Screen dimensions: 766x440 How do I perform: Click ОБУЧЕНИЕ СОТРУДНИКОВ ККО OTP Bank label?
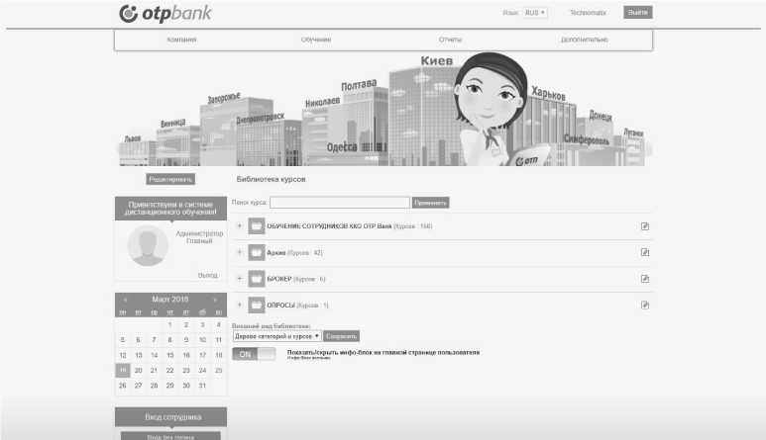coord(329,226)
